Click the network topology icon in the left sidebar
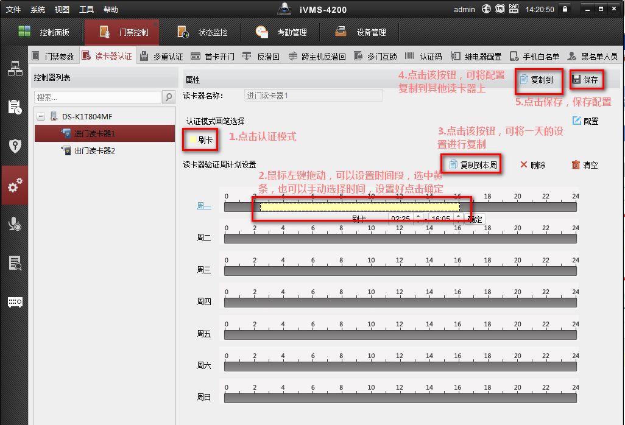The image size is (625, 425). 15,68
